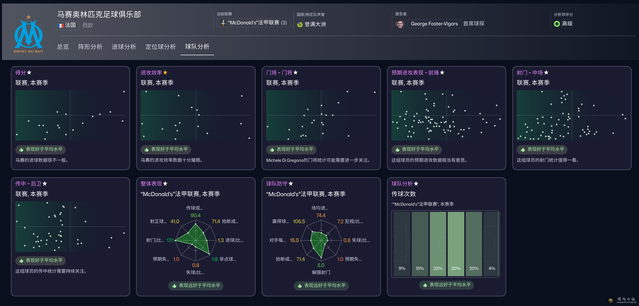Click the star icon beside 整体表现
The width and height of the screenshot is (639, 306).
click(165, 183)
